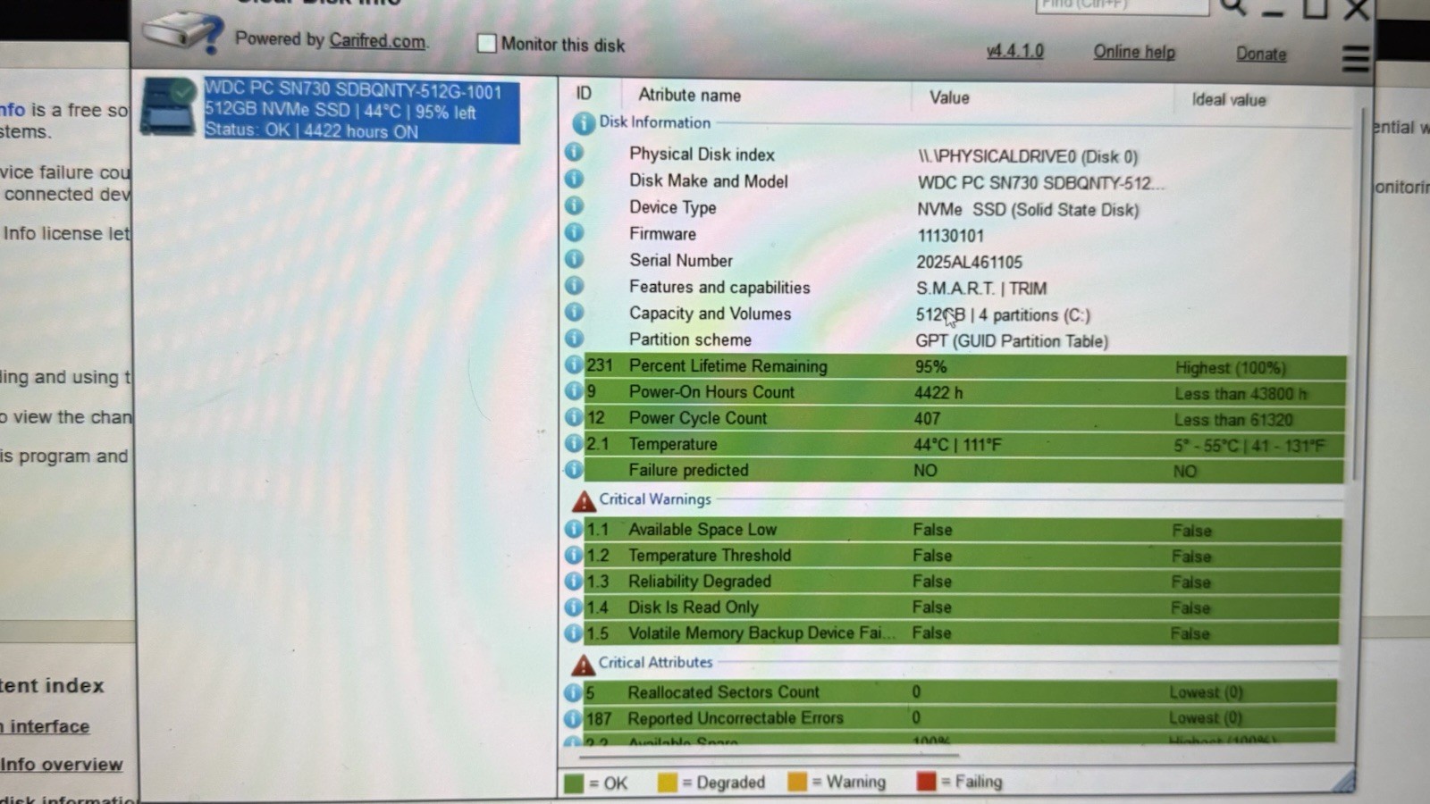Viewport: 1430px width, 804px height.
Task: Click info icon for Temperature row
Action: pyautogui.click(x=574, y=443)
